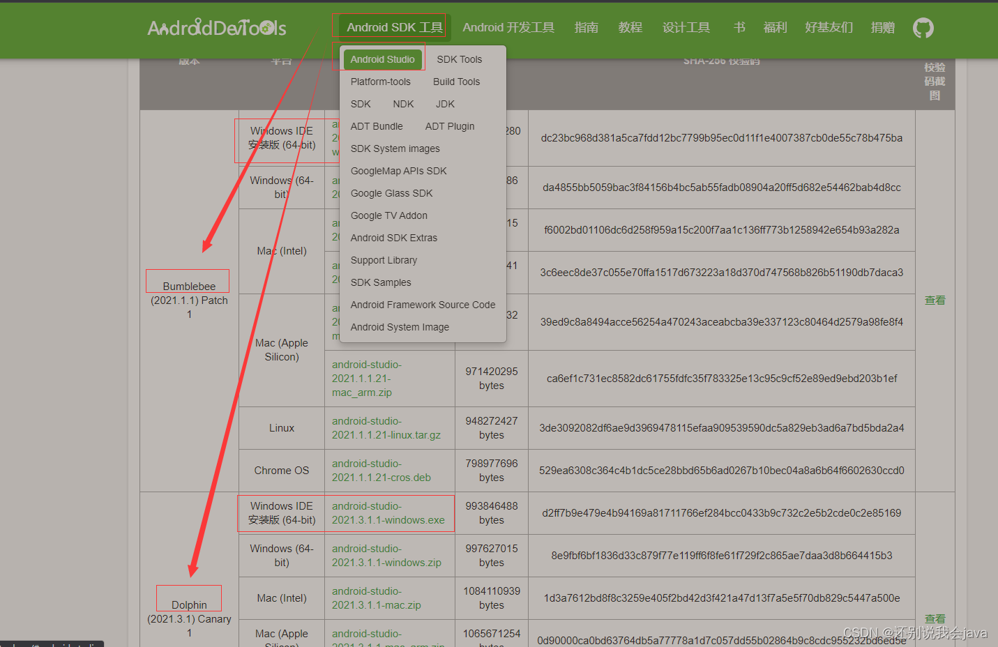Click the 997627015 bytes size cell
The width and height of the screenshot is (998, 647).
[492, 556]
